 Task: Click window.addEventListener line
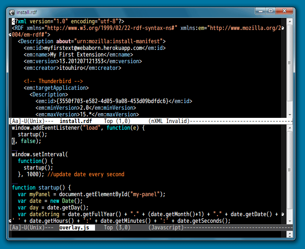point(78,128)
